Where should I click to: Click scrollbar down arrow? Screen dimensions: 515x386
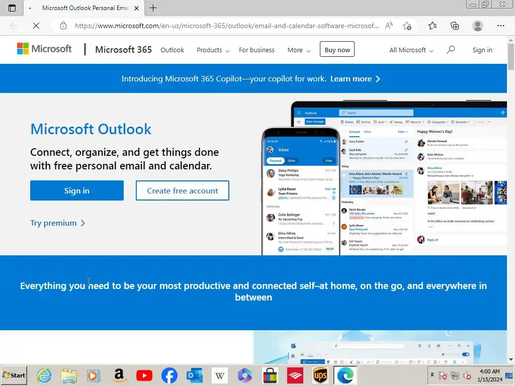pyautogui.click(x=511, y=360)
